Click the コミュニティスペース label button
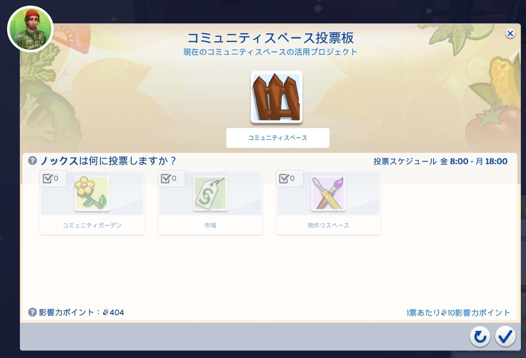 point(277,138)
